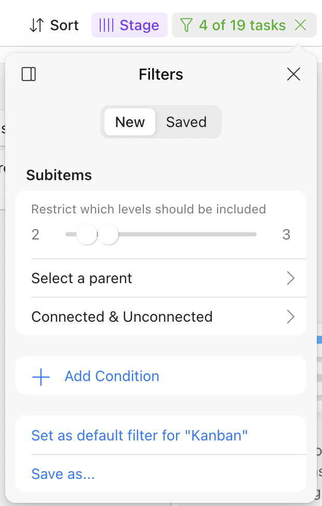Switch to the New filters tab
The width and height of the screenshot is (322, 506).
pos(130,122)
